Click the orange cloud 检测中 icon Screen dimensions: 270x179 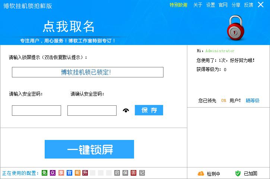201,173
